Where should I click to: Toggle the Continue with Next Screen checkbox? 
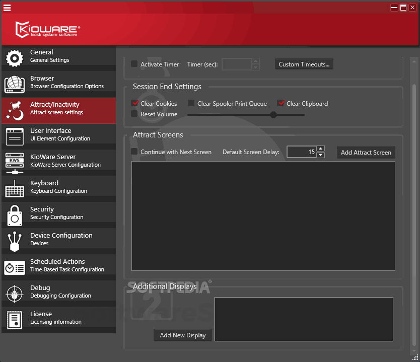134,152
